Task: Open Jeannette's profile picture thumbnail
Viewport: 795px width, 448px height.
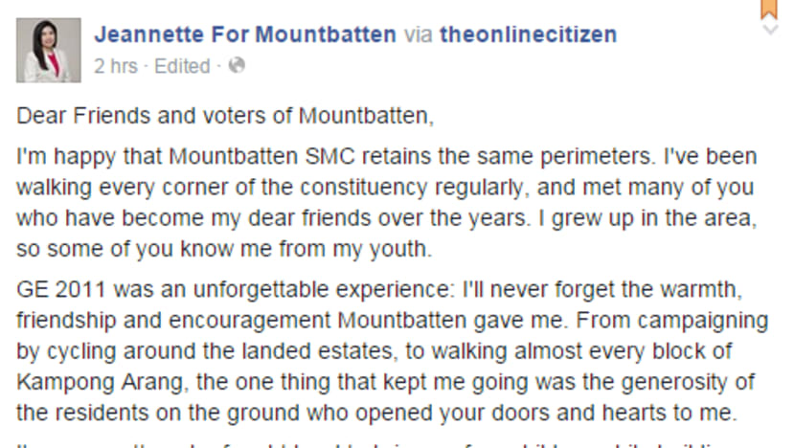Action: click(x=48, y=50)
